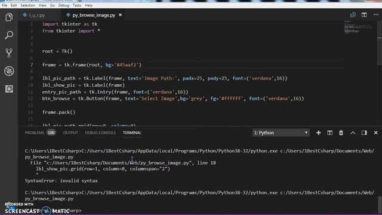This screenshot has width=382, height=215.
Task: Click the btn_browse Button definition line
Action: (x=173, y=99)
